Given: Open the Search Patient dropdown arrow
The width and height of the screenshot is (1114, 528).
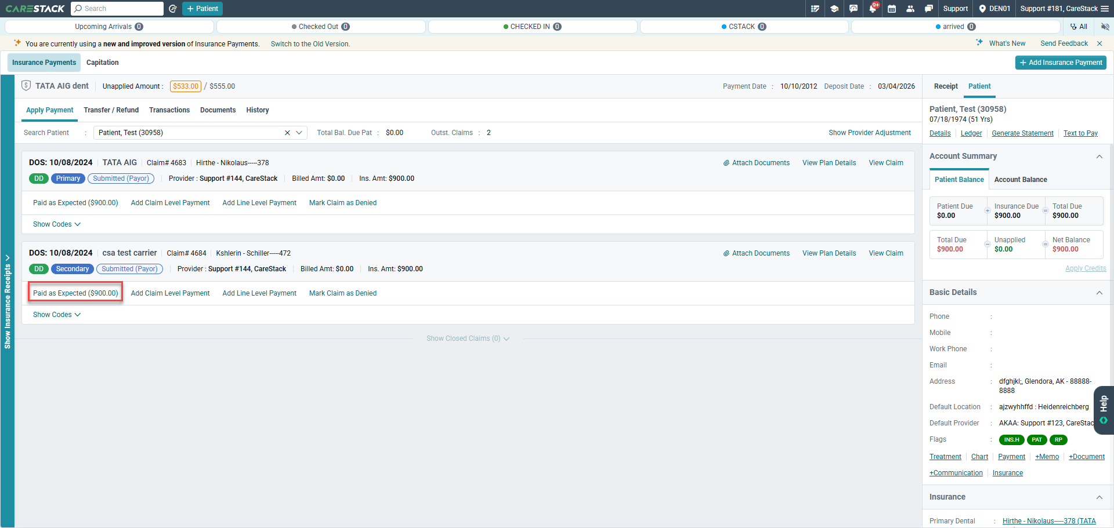Looking at the screenshot, I should (299, 133).
